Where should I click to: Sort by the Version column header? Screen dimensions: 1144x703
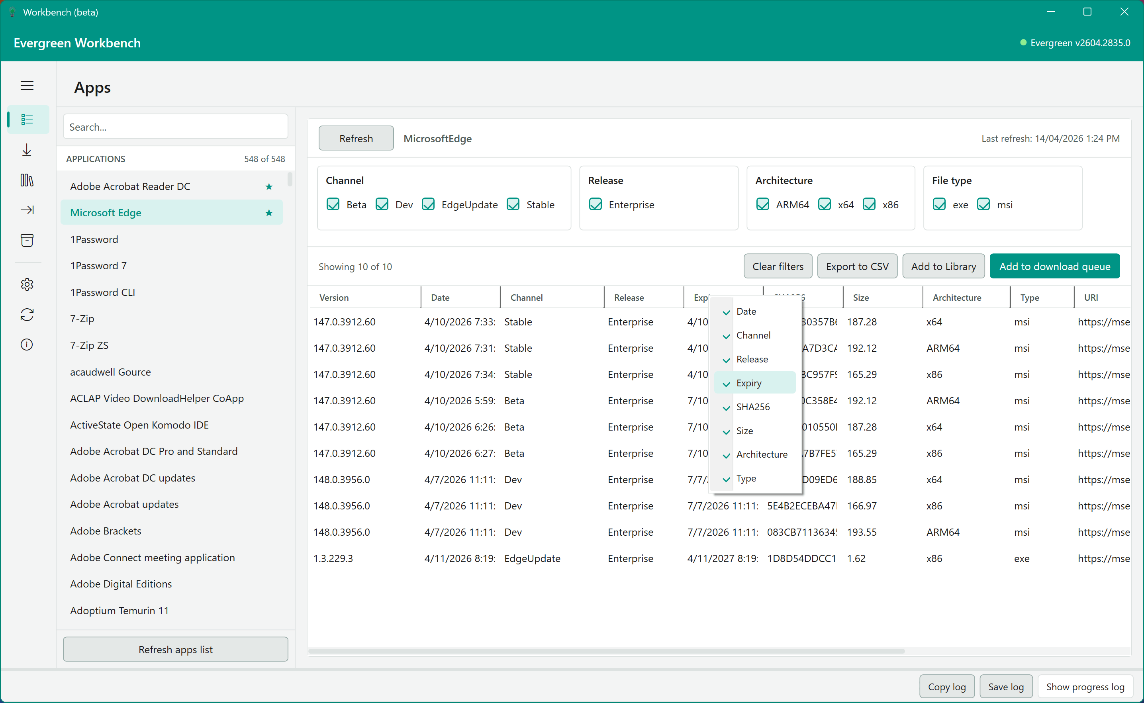[x=365, y=298]
